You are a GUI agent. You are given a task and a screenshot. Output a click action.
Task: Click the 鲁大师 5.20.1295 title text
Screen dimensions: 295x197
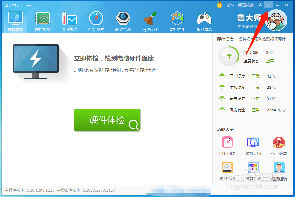click(18, 5)
